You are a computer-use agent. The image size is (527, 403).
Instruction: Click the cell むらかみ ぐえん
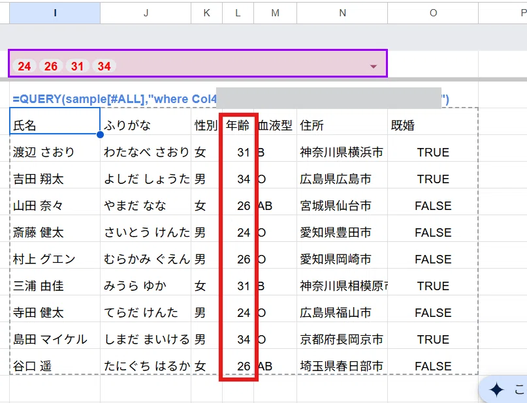coord(146,255)
